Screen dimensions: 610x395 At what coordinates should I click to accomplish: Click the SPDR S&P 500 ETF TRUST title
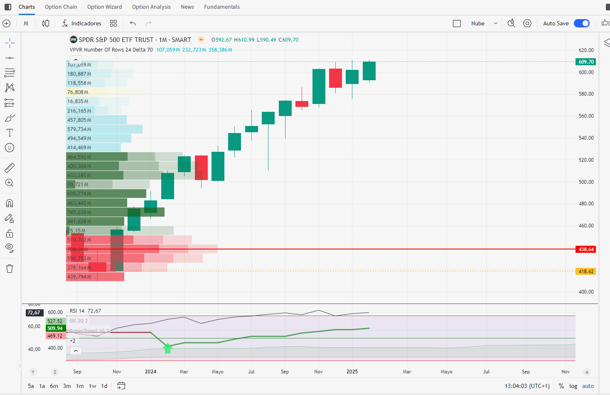(x=116, y=40)
